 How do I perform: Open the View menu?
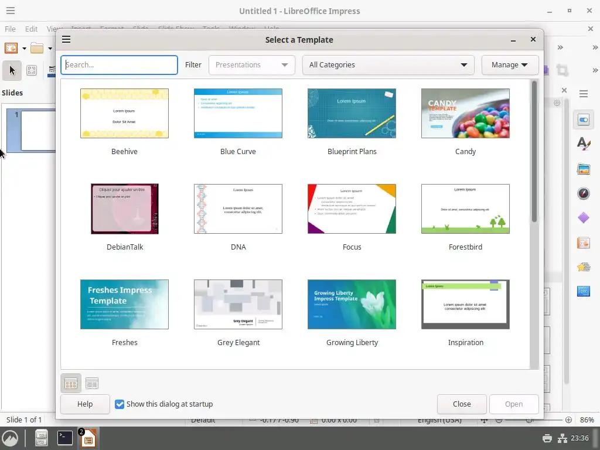click(53, 29)
